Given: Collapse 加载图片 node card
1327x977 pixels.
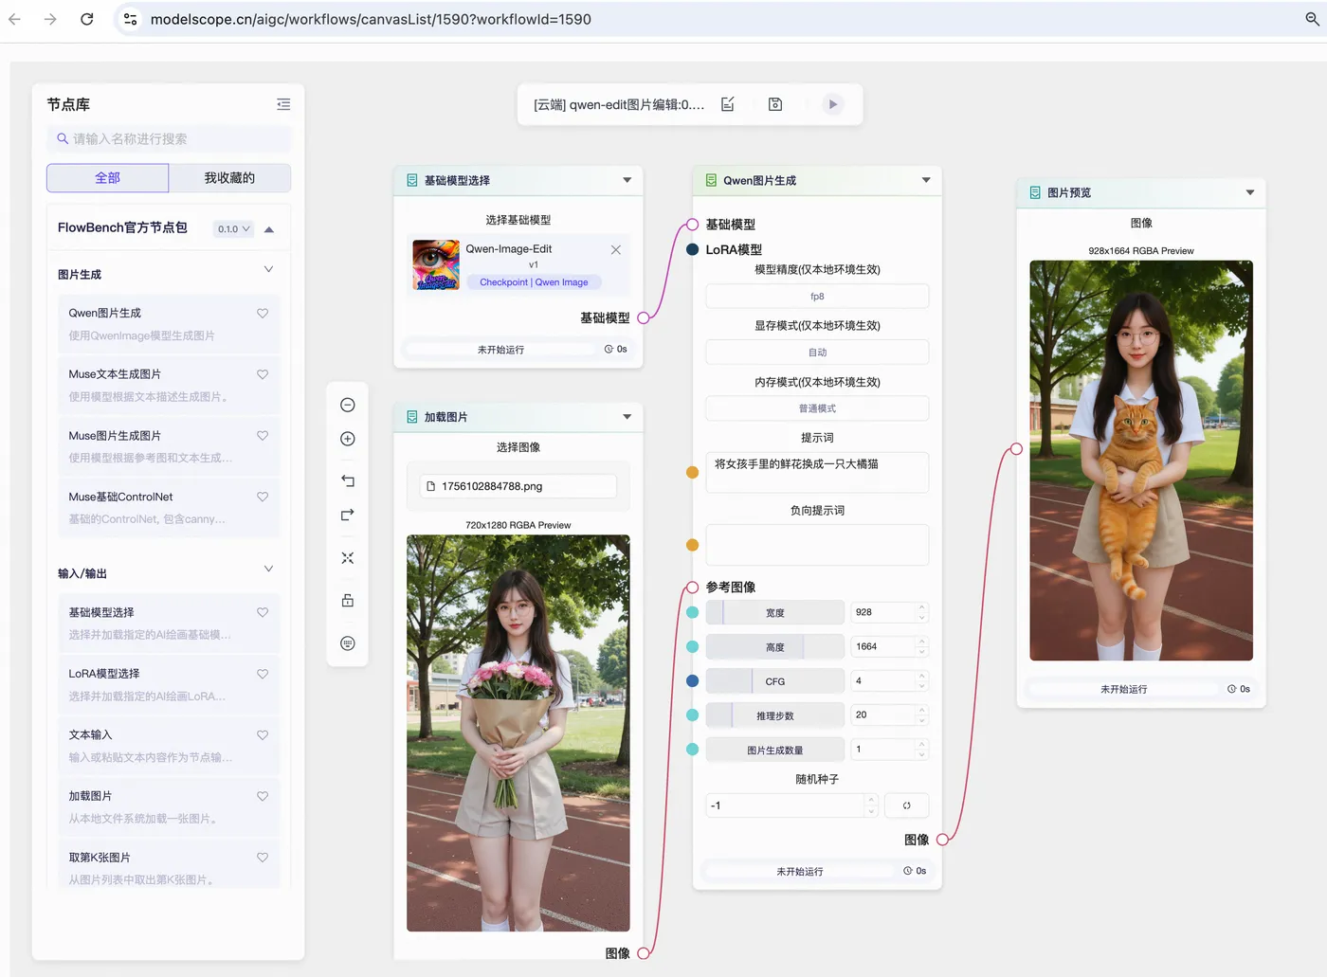Looking at the screenshot, I should pos(627,417).
